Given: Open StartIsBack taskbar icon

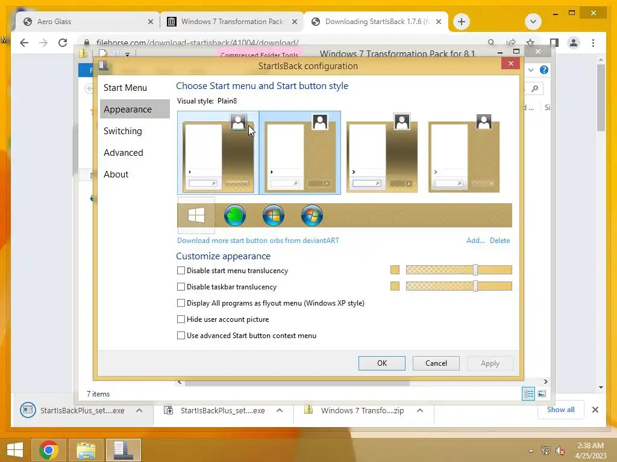Looking at the screenshot, I should pos(123,449).
